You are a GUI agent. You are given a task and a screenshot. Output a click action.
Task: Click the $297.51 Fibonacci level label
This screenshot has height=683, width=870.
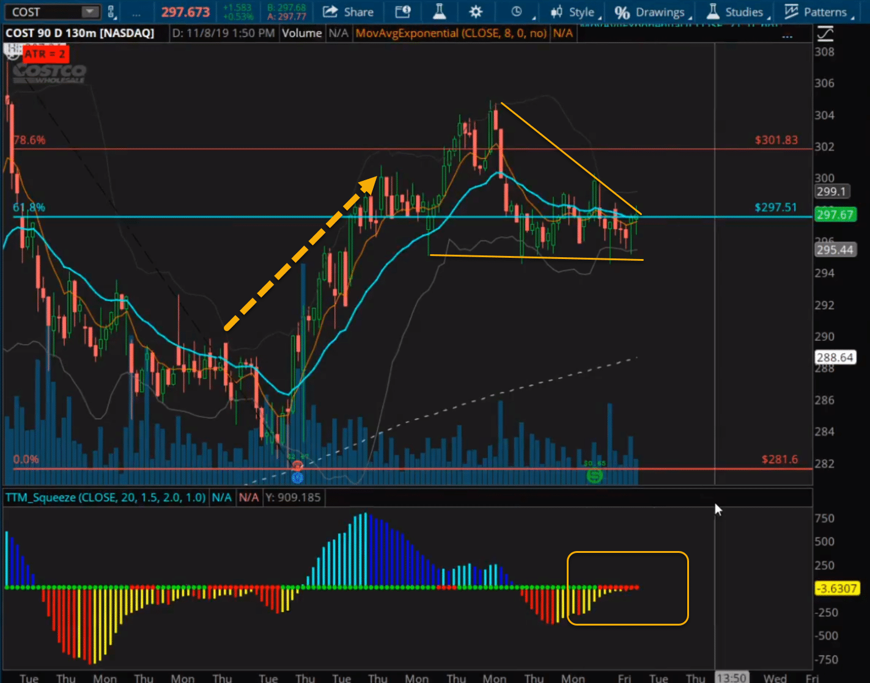coord(776,207)
